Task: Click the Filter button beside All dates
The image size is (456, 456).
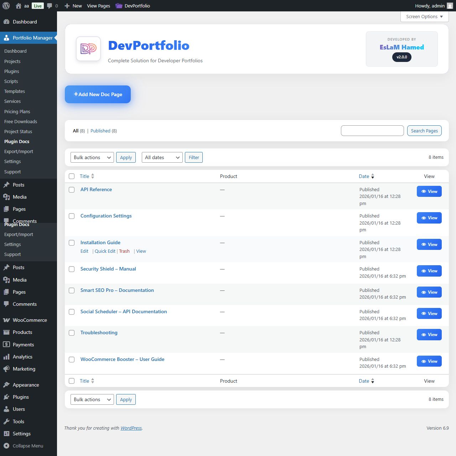Action: [194, 157]
